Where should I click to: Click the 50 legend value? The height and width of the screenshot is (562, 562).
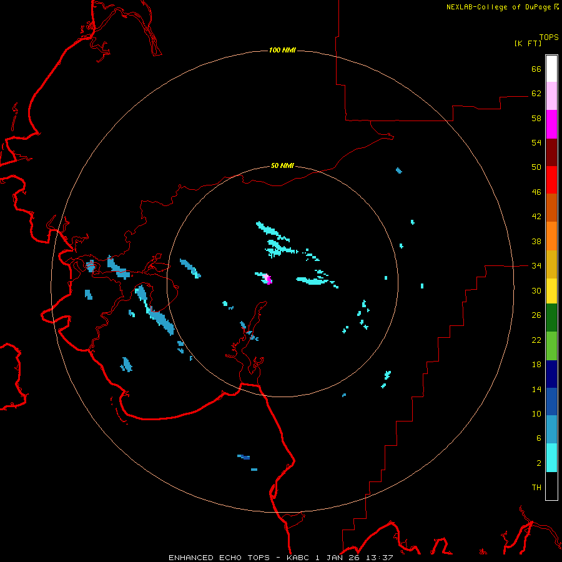[536, 167]
